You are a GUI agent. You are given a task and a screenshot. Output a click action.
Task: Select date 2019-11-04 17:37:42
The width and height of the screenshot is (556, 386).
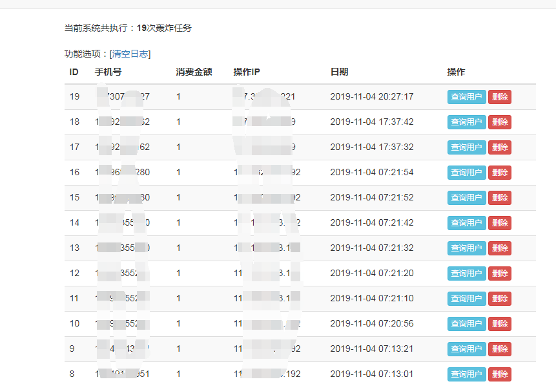[371, 122]
